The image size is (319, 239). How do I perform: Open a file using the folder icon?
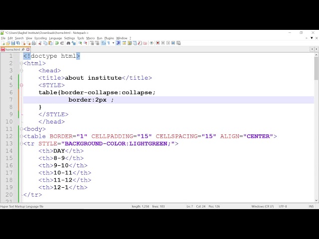point(8,43)
